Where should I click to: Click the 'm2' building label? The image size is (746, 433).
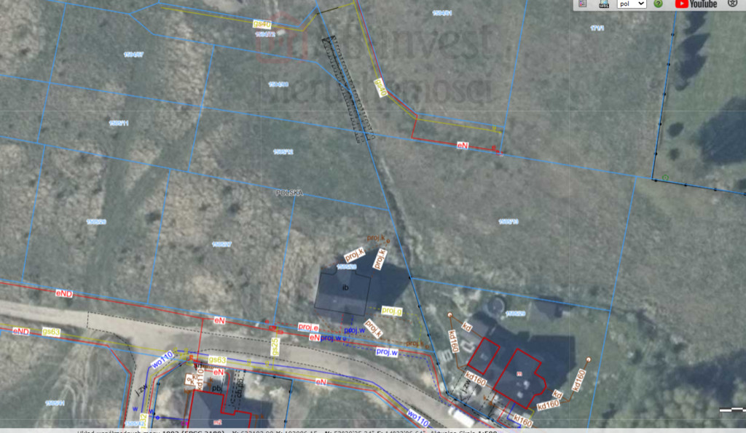tap(217, 422)
